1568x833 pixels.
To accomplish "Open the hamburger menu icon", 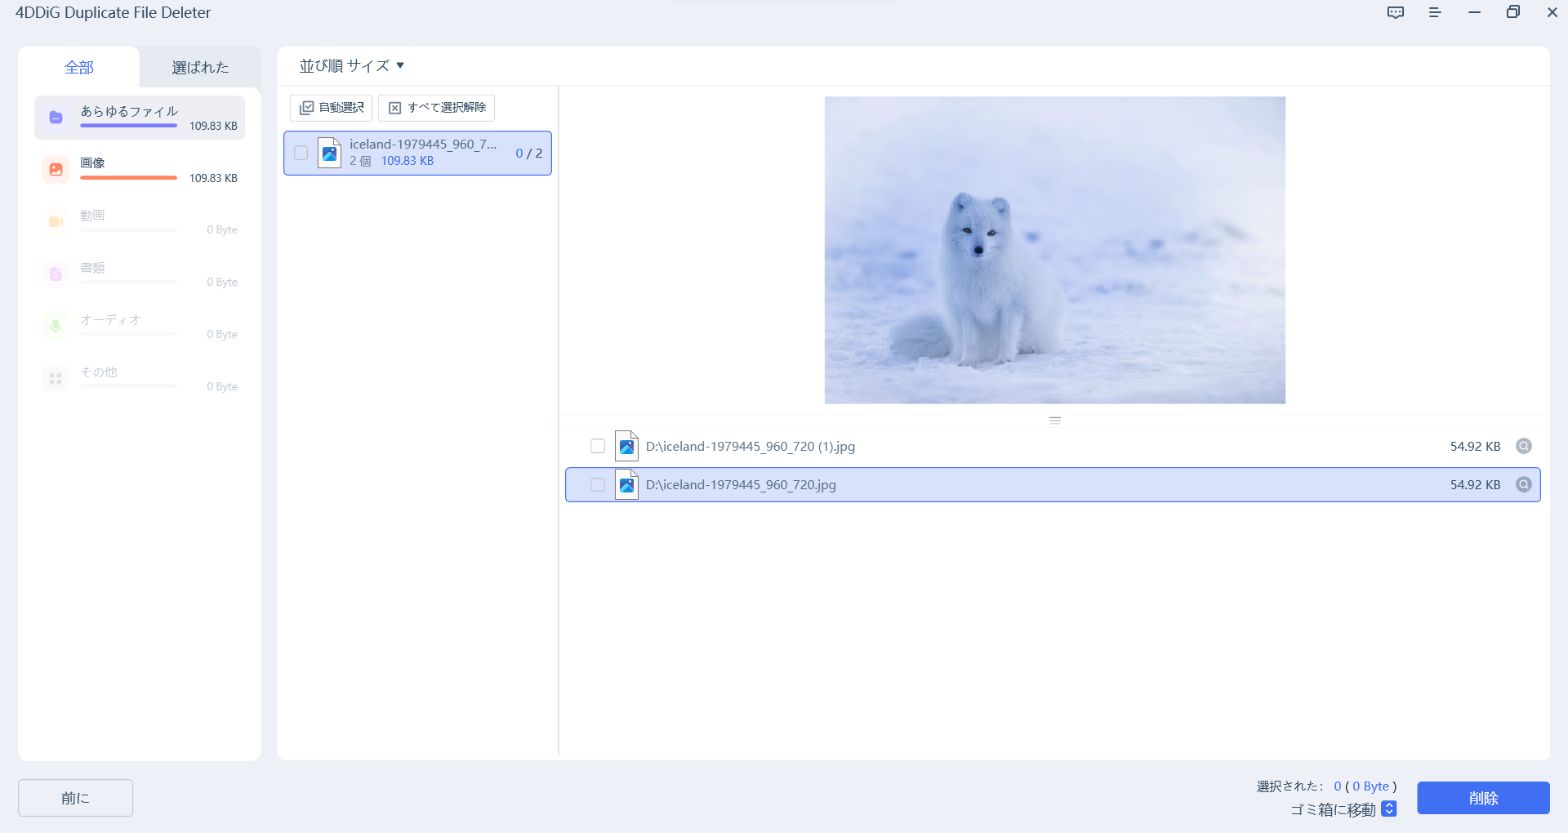I will 1435,12.
